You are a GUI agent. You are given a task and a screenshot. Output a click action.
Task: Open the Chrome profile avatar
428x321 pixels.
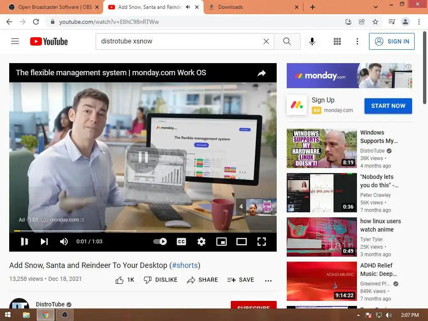pyautogui.click(x=405, y=22)
